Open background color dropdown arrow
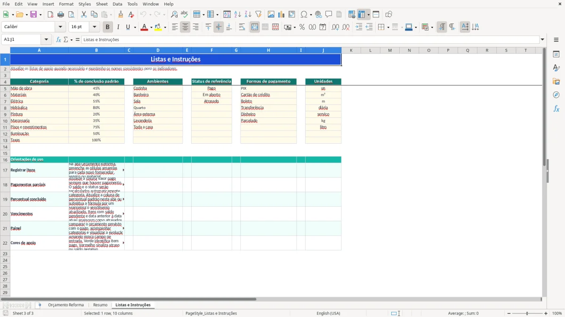Image resolution: width=565 pixels, height=317 pixels. pos(165,27)
